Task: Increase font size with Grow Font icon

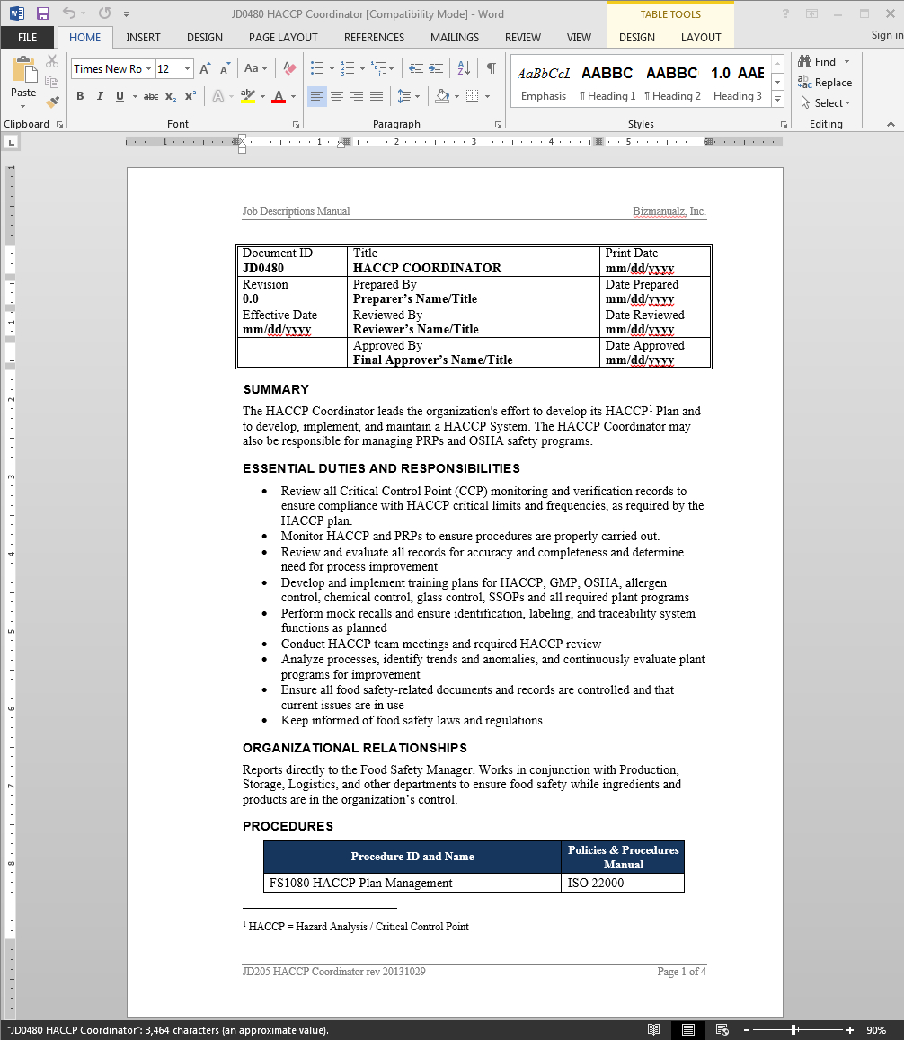Action: pyautogui.click(x=205, y=69)
